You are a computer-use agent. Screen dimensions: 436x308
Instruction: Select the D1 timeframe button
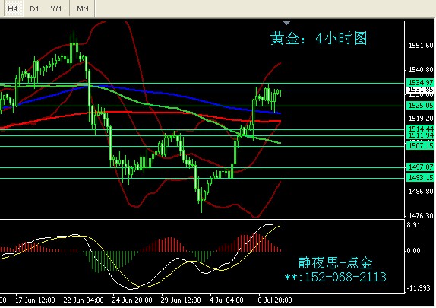[x=34, y=8]
